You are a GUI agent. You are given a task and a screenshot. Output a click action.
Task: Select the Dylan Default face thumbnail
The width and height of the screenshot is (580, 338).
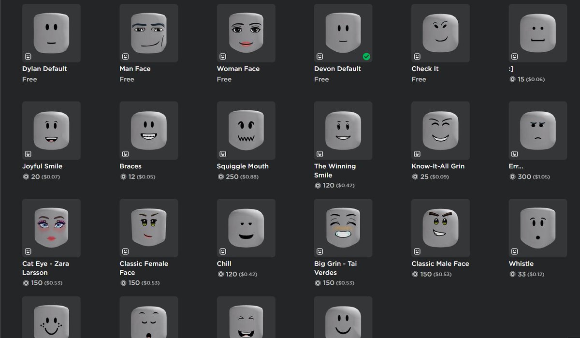click(51, 33)
